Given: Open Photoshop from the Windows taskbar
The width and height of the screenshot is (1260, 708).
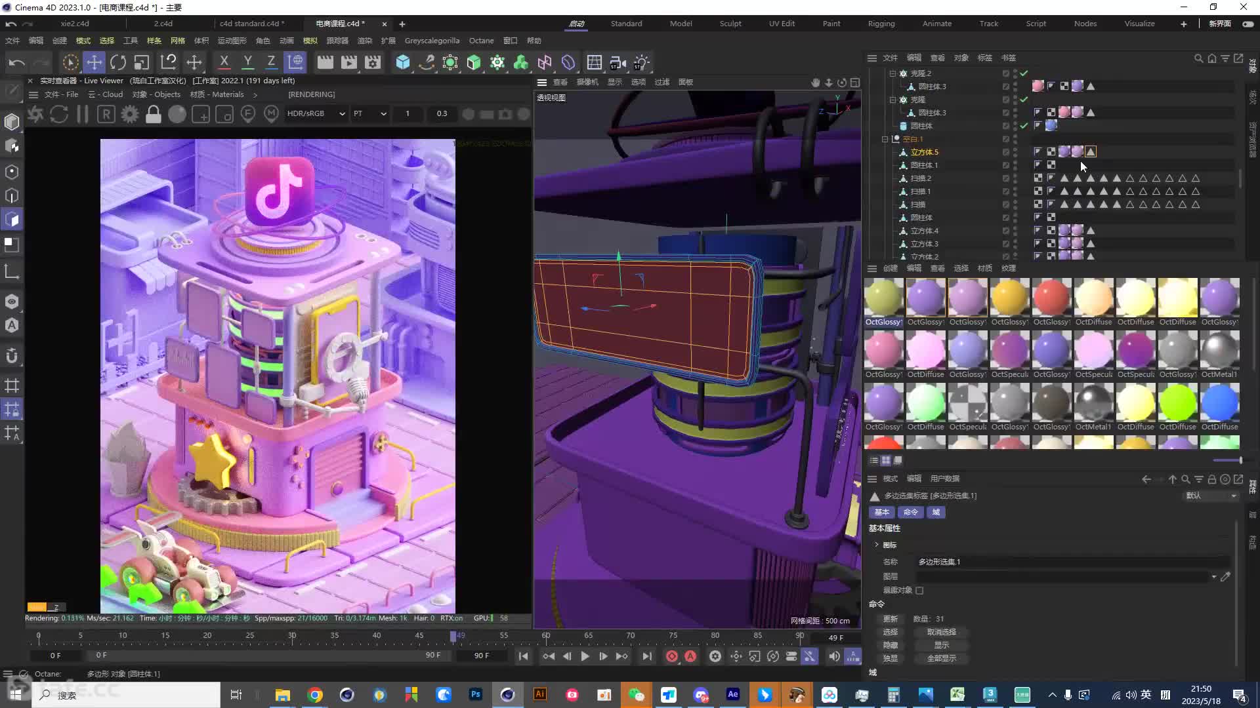Looking at the screenshot, I should 476,694.
